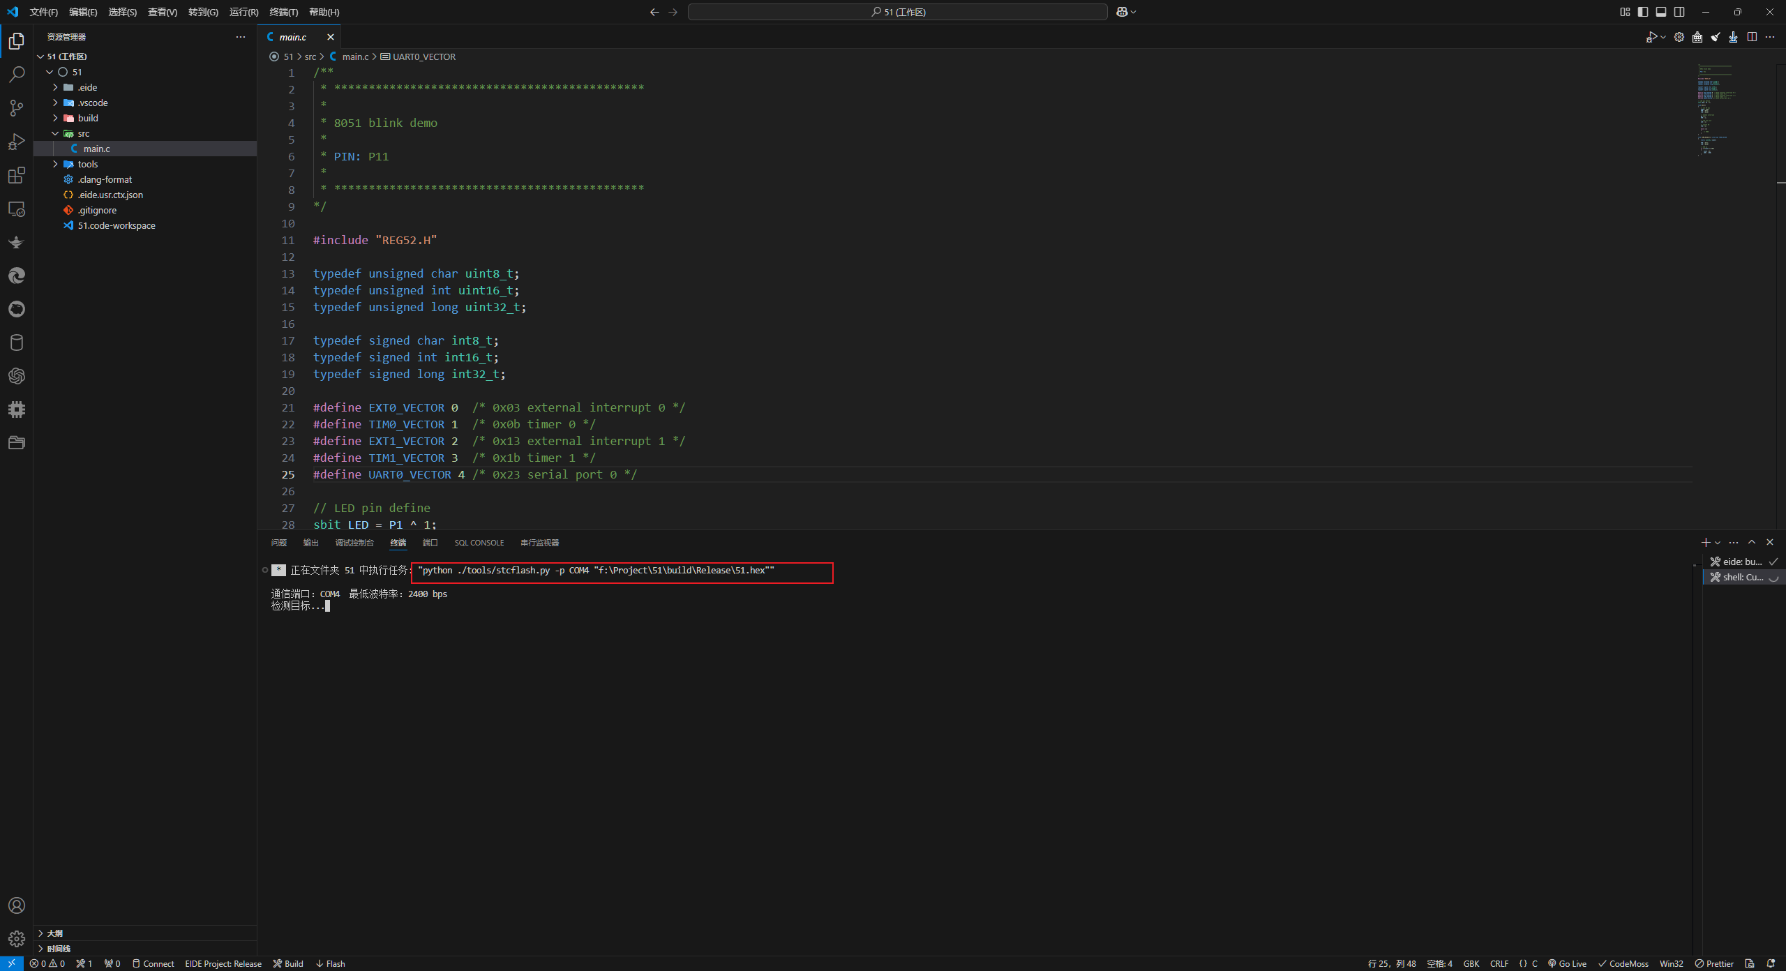Open Customize Layout menu
Image resolution: width=1786 pixels, height=971 pixels.
click(1625, 12)
